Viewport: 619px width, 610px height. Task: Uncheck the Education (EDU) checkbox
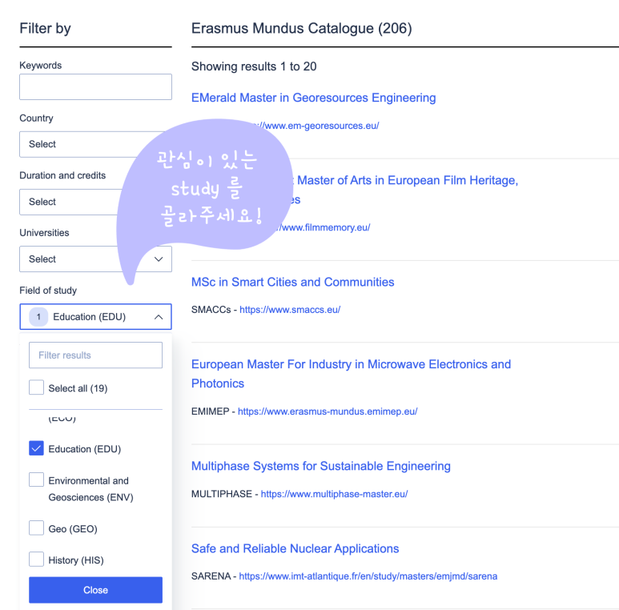36,448
